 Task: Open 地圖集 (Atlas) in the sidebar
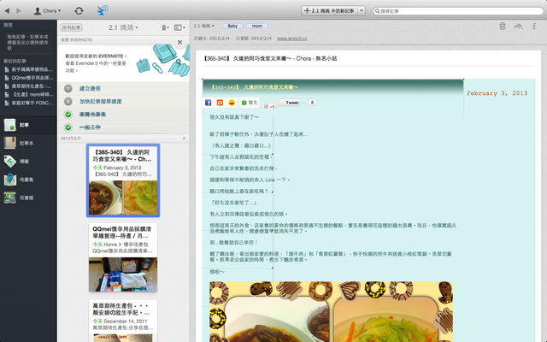(x=28, y=180)
